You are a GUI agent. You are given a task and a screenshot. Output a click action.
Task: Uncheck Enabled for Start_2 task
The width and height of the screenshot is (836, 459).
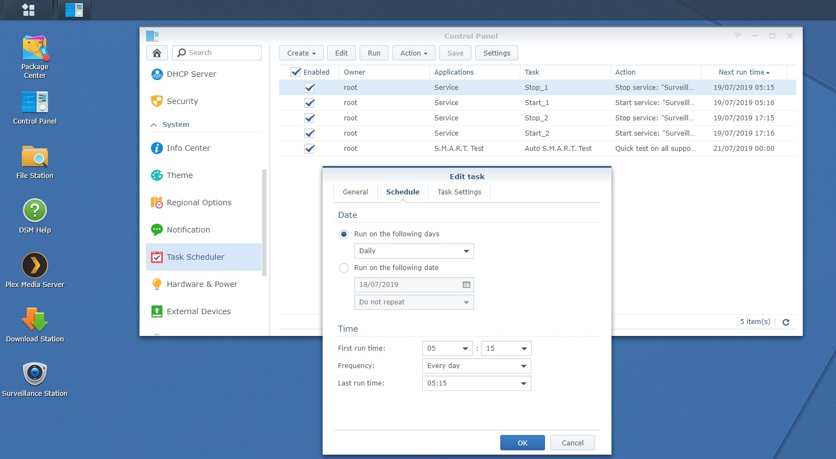tap(310, 133)
